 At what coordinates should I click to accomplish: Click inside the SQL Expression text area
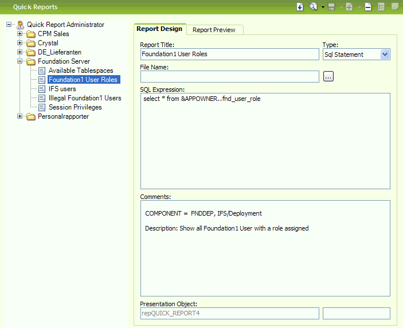tap(265, 140)
